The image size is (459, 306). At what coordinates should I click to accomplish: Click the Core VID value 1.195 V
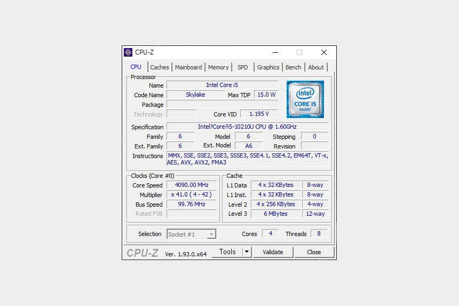[x=259, y=114]
